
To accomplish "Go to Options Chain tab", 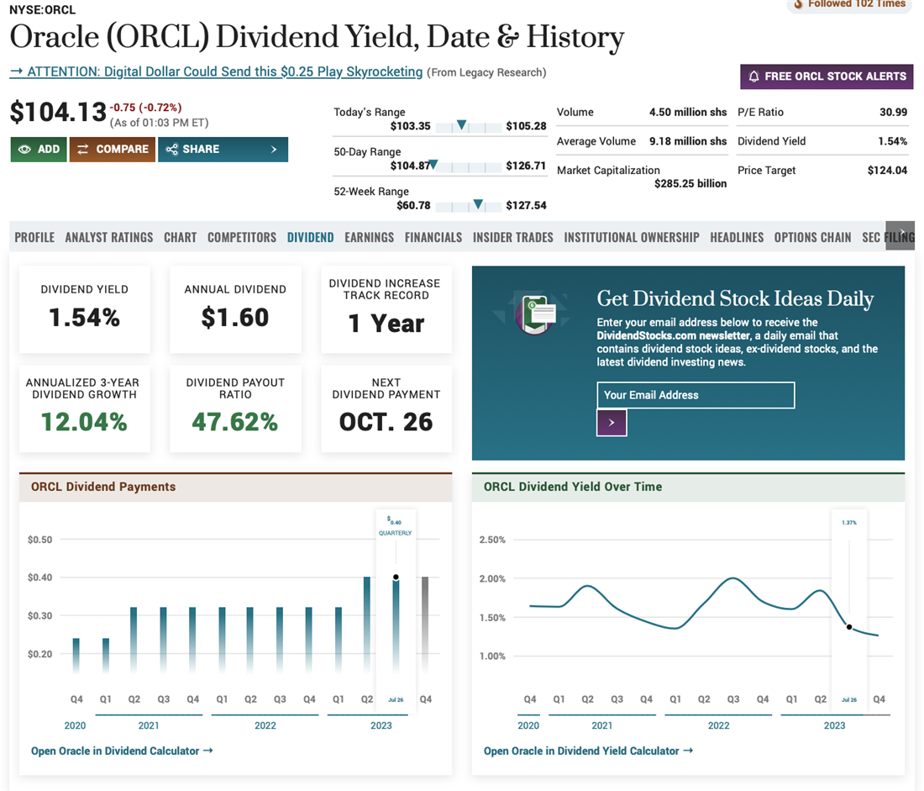I will (x=812, y=238).
